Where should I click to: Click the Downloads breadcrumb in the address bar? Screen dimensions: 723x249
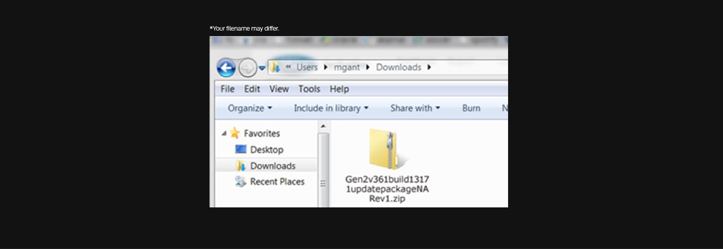pyautogui.click(x=398, y=67)
